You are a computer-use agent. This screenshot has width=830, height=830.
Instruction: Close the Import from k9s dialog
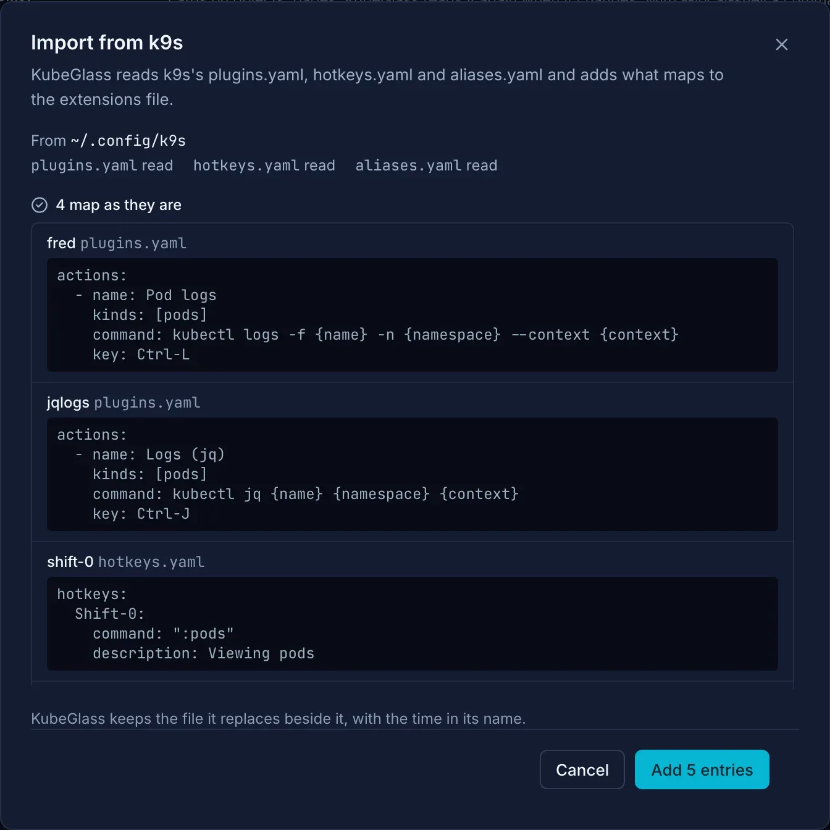pyautogui.click(x=781, y=44)
